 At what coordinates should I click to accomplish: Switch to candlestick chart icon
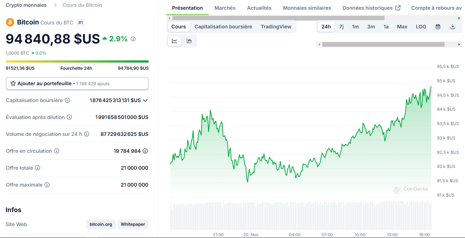pos(189,41)
